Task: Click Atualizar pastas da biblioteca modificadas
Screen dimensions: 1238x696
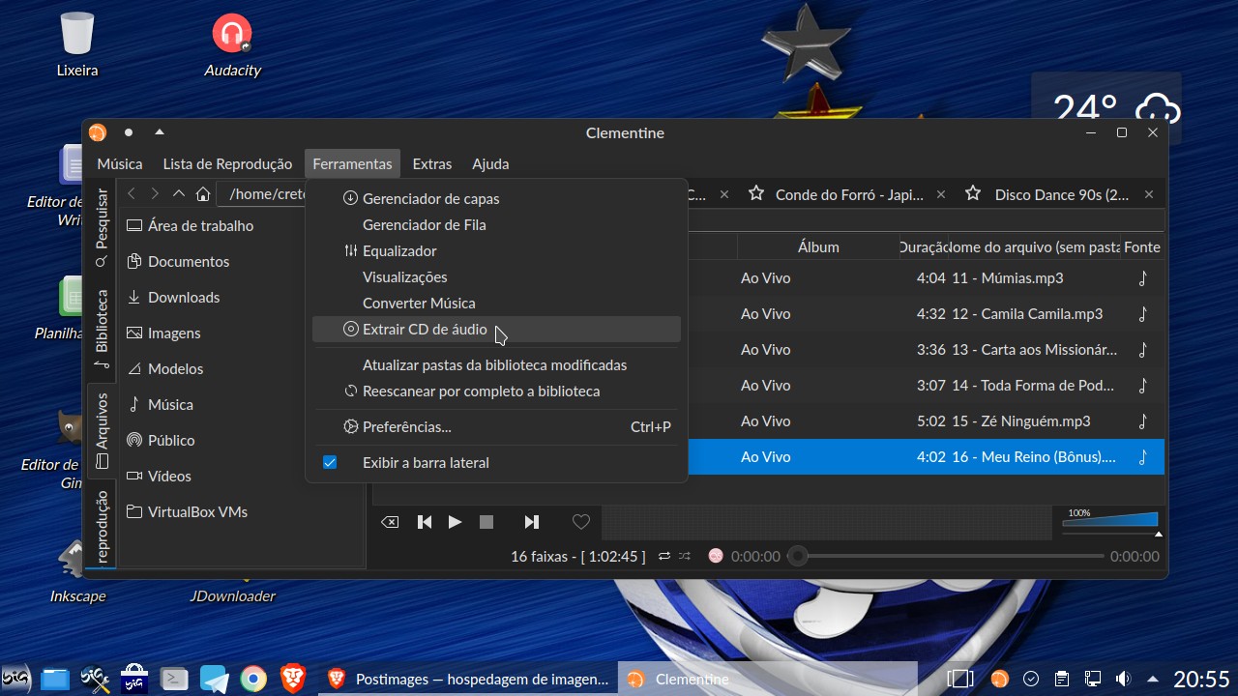Action: click(496, 365)
